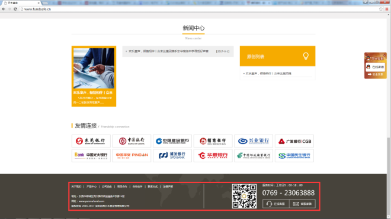
Task: Click QQ online consultation button in floating widget
Action: 375,67
